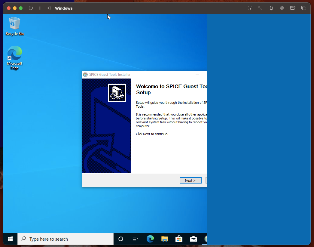Click the 'Windows' VM title text

click(64, 8)
